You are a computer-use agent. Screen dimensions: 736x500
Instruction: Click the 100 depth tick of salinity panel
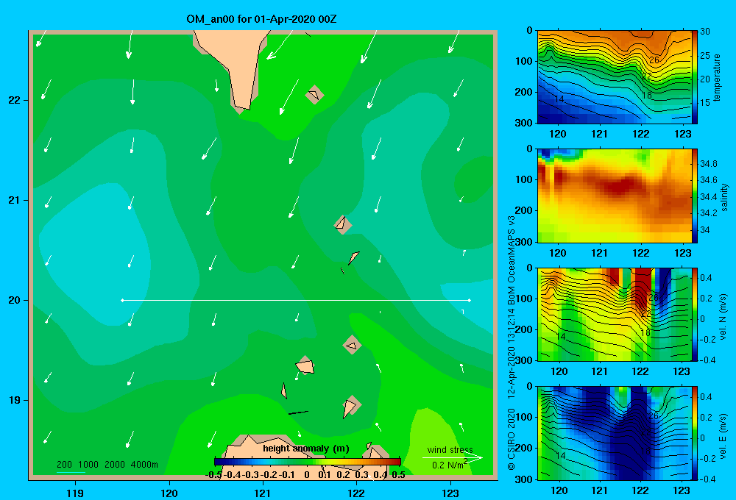523,179
